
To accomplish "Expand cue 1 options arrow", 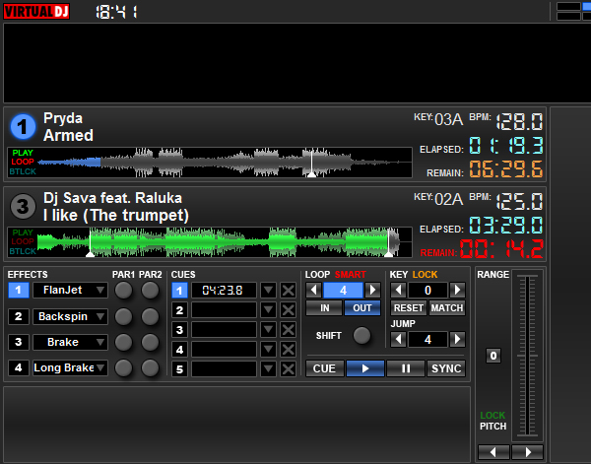I will click(x=268, y=291).
